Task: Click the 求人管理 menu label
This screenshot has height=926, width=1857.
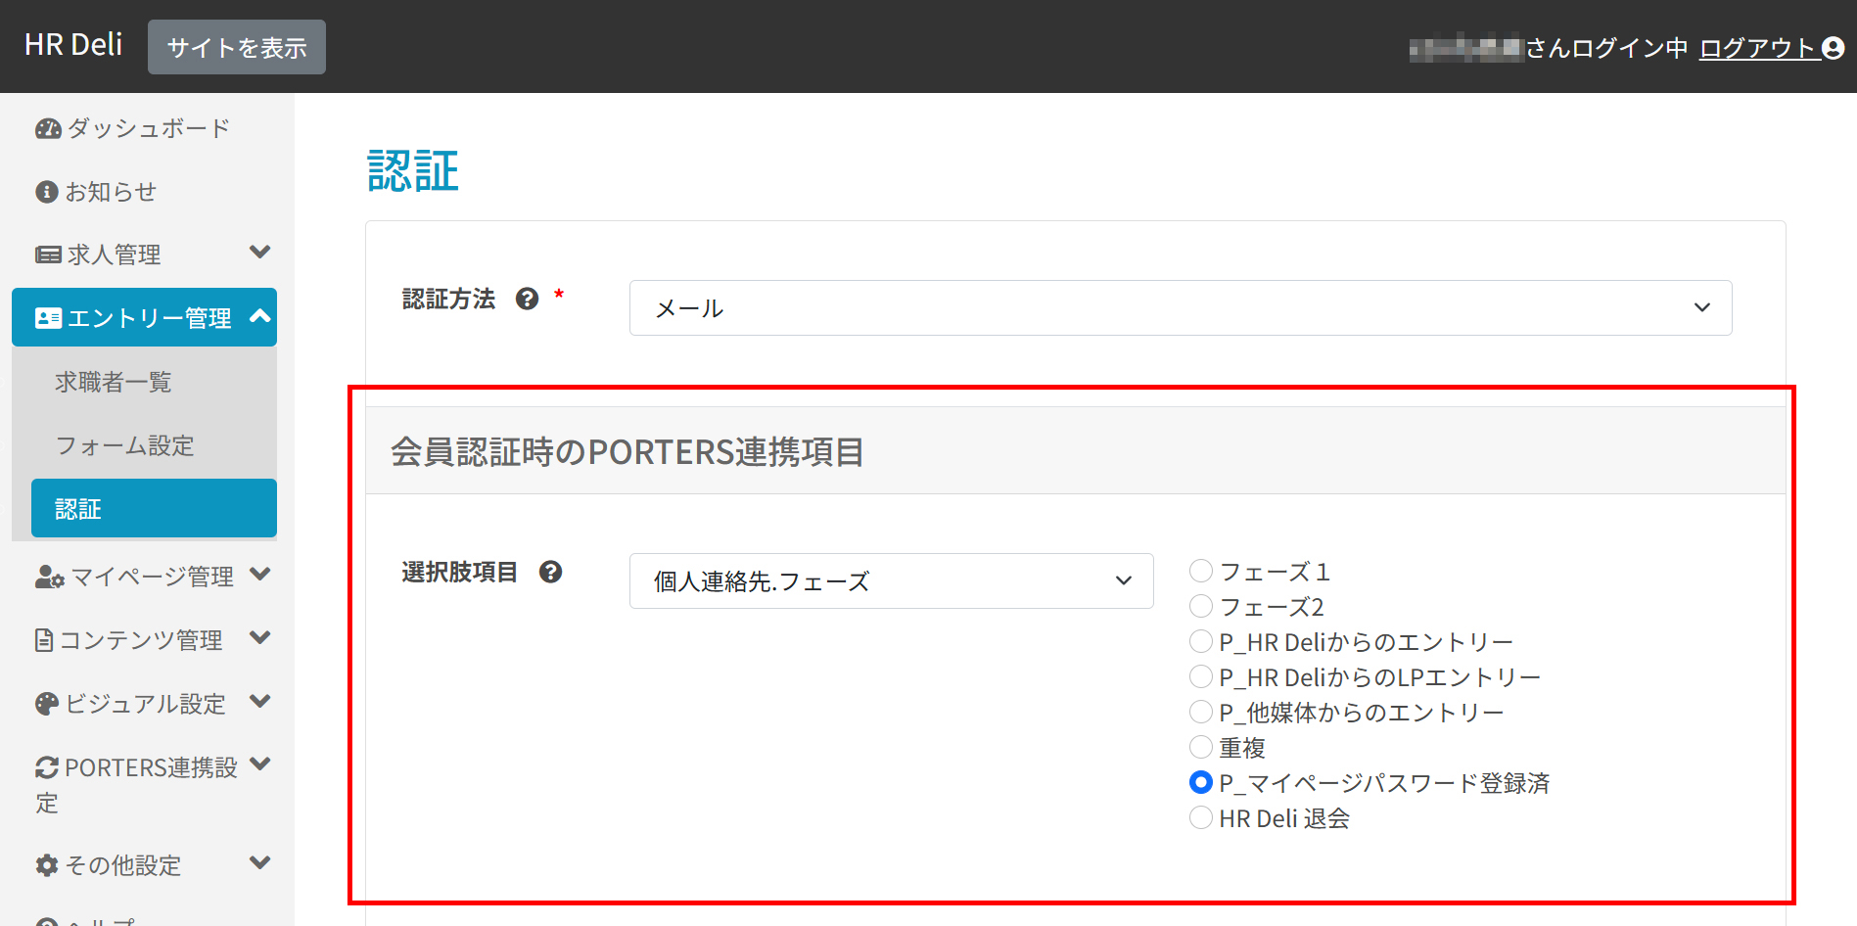Action: pos(115,255)
